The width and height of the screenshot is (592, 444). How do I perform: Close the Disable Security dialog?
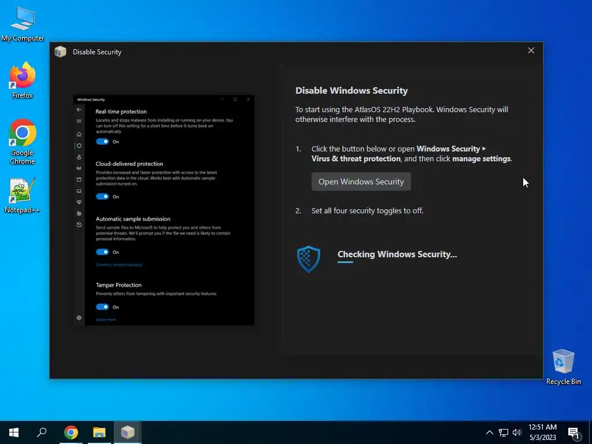click(531, 50)
